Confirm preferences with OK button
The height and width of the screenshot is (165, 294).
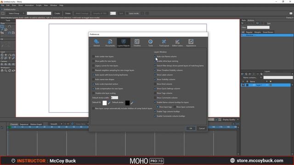tap(191, 128)
